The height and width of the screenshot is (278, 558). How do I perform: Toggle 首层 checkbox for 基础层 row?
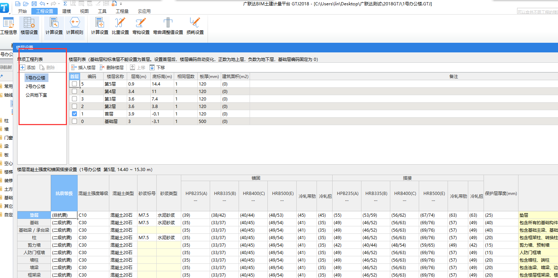[74, 121]
